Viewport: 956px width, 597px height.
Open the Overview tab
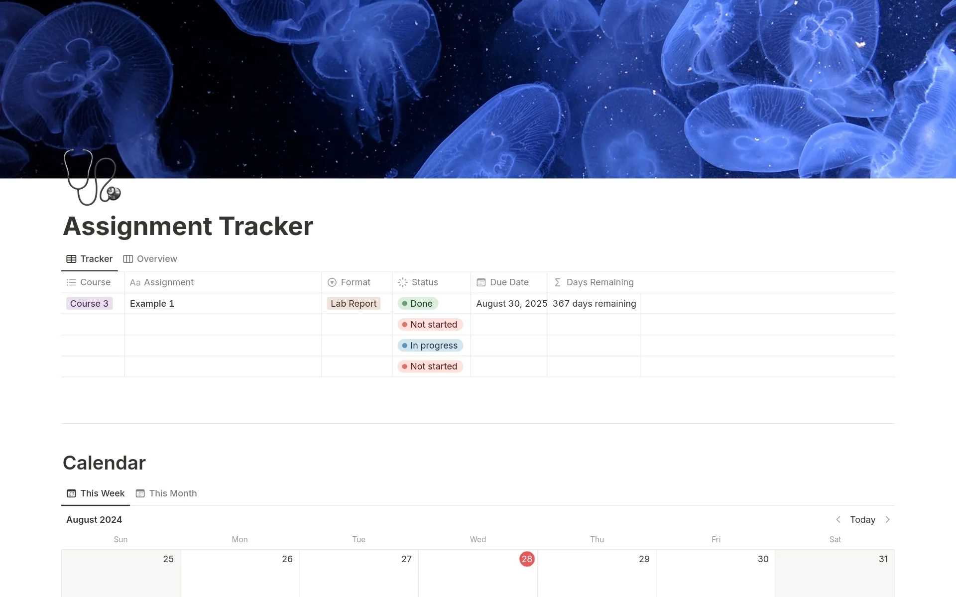(156, 258)
